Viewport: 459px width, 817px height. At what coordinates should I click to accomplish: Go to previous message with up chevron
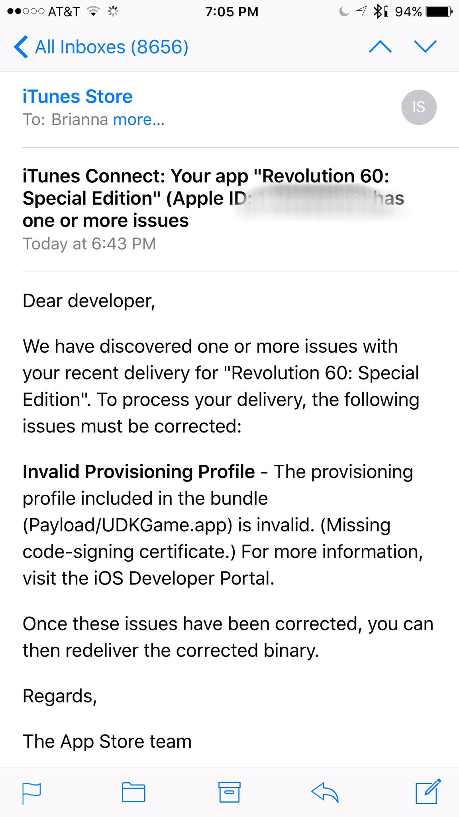(381, 47)
